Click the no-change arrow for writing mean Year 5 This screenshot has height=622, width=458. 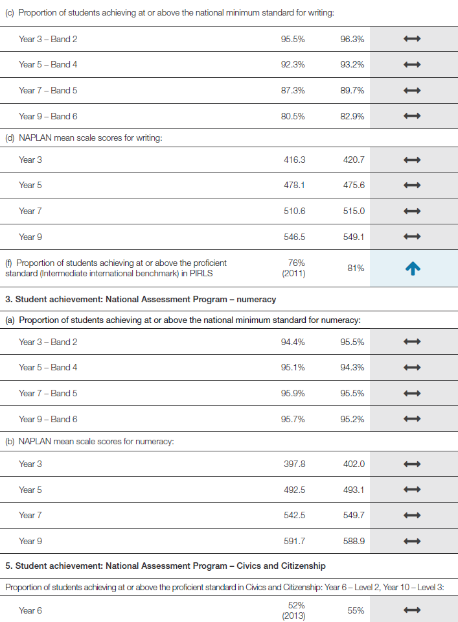(x=413, y=185)
